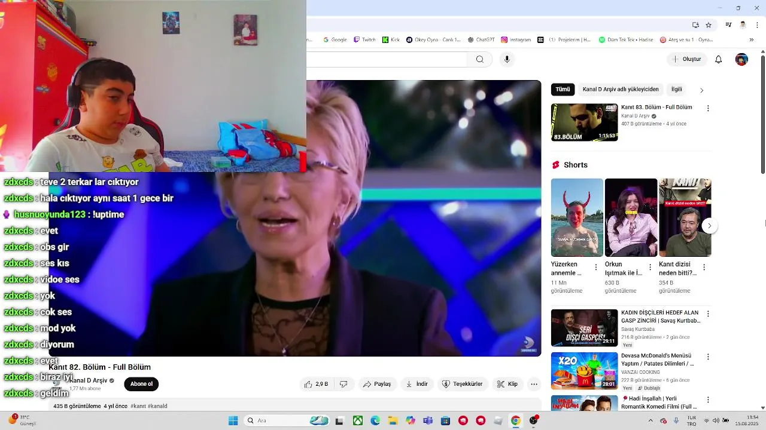Open options for Kadın Dişçileri video
The width and height of the screenshot is (766, 430).
coord(708,314)
